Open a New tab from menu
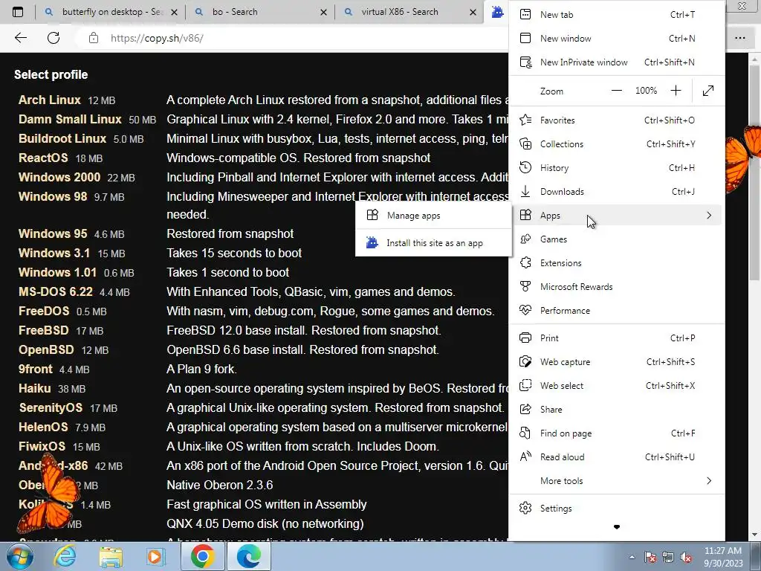The height and width of the screenshot is (571, 761). pyautogui.click(x=616, y=15)
